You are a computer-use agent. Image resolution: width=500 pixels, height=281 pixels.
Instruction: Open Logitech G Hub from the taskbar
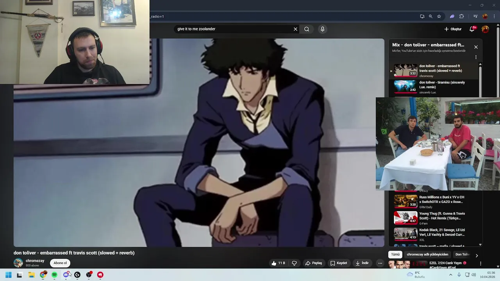point(77,275)
